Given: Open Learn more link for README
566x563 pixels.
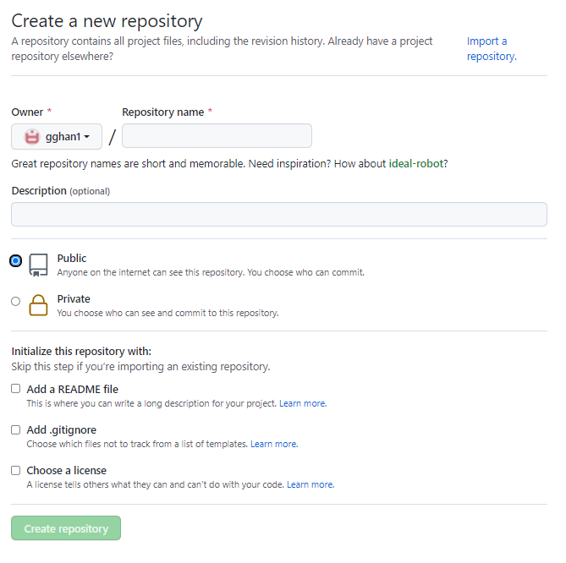Looking at the screenshot, I should [303, 404].
